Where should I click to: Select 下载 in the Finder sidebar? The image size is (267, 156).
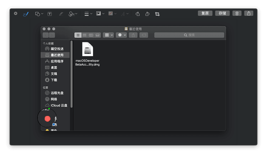(x=54, y=80)
